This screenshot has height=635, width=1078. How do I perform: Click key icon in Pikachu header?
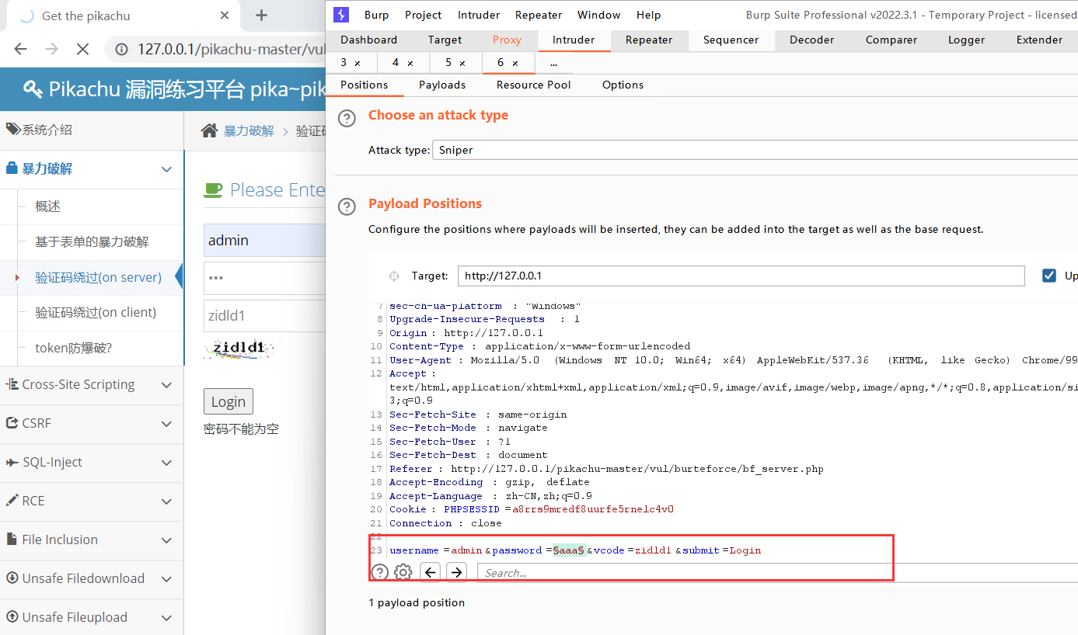click(x=33, y=89)
